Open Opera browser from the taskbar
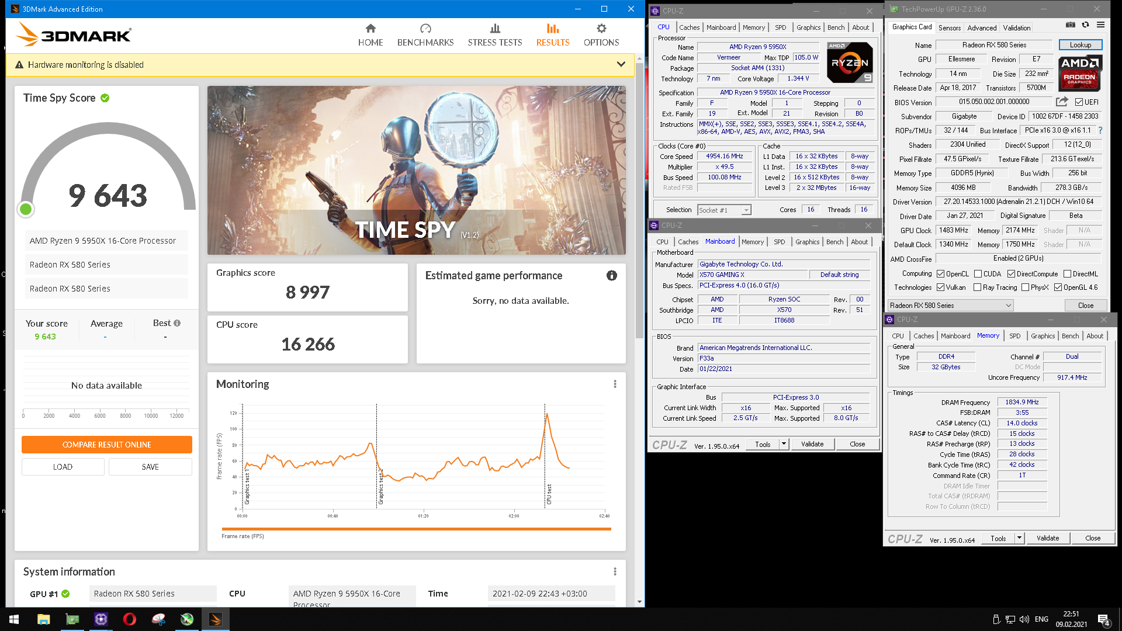This screenshot has height=631, width=1122. (x=130, y=619)
